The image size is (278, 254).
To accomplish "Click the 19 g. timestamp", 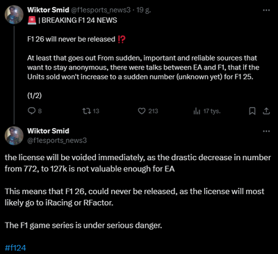I will [x=144, y=10].
